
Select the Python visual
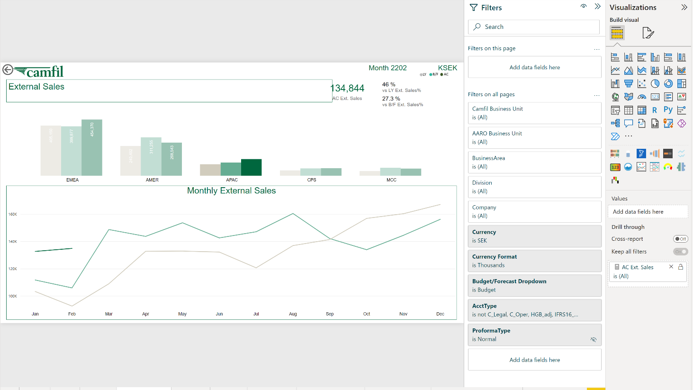pyautogui.click(x=668, y=110)
